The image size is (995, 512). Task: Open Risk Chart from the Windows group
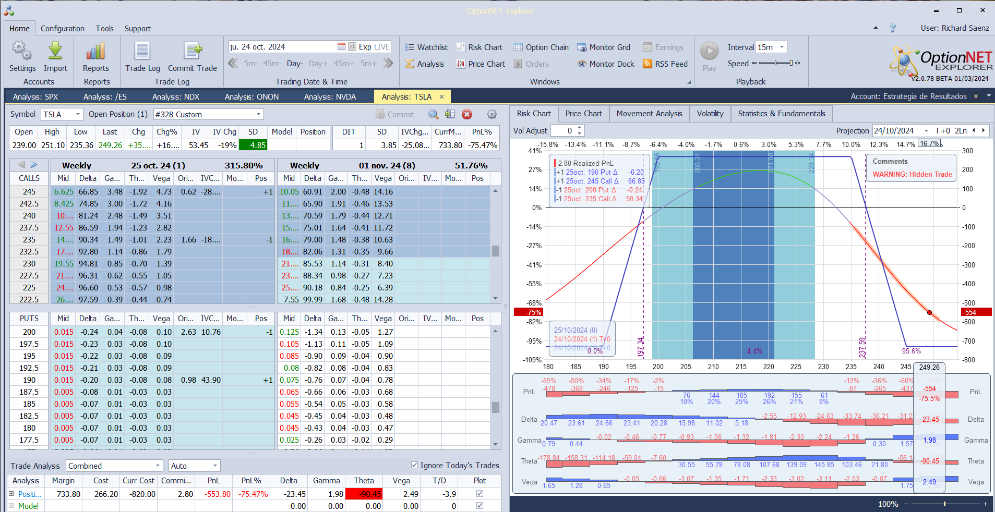coord(479,47)
